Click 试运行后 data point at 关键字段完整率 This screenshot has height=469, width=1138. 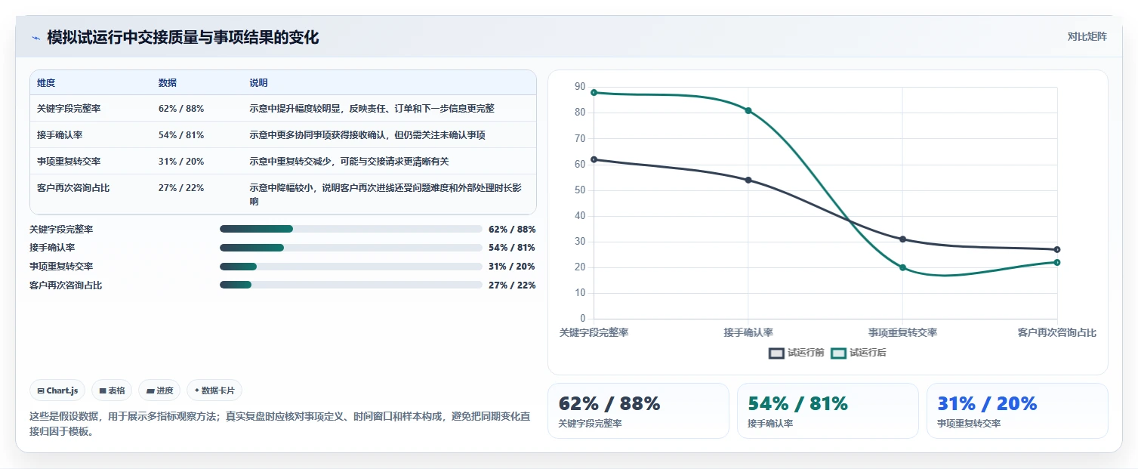[594, 92]
